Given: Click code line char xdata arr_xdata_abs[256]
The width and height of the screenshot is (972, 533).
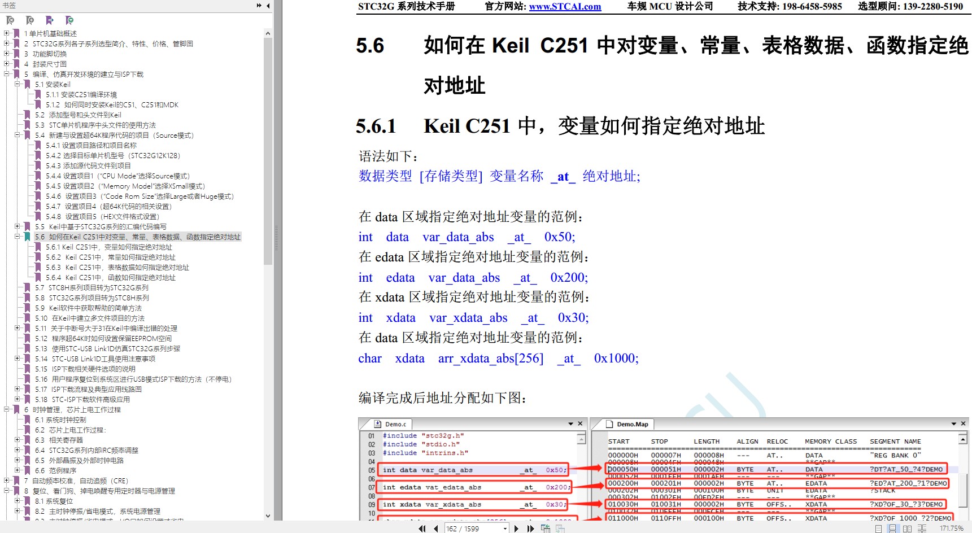Looking at the screenshot, I should click(498, 359).
